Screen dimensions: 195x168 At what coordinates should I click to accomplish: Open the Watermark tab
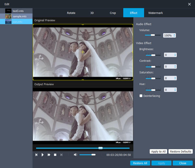pos(155,13)
